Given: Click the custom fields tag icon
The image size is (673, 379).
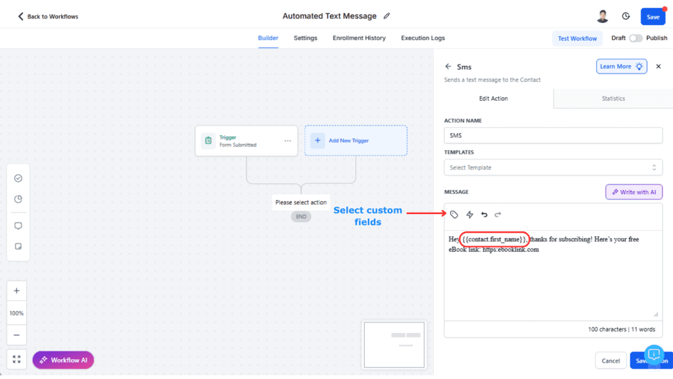Looking at the screenshot, I should click(454, 215).
